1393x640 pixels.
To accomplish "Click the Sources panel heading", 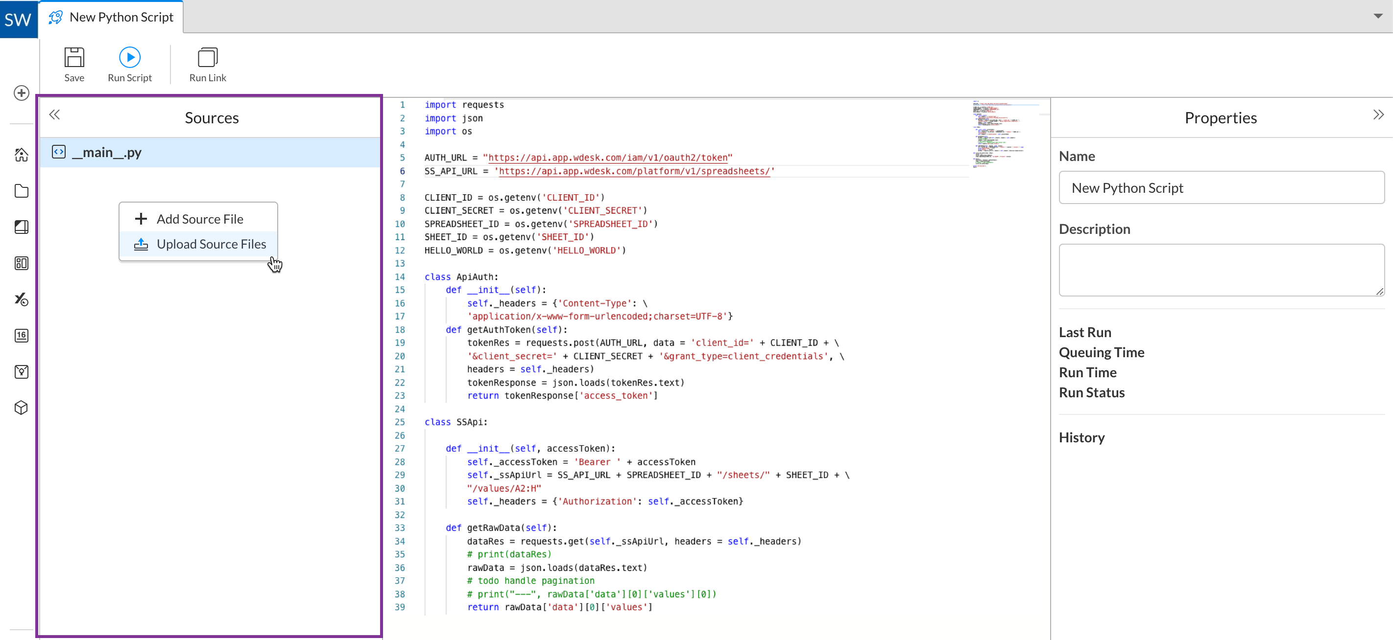I will [x=212, y=118].
